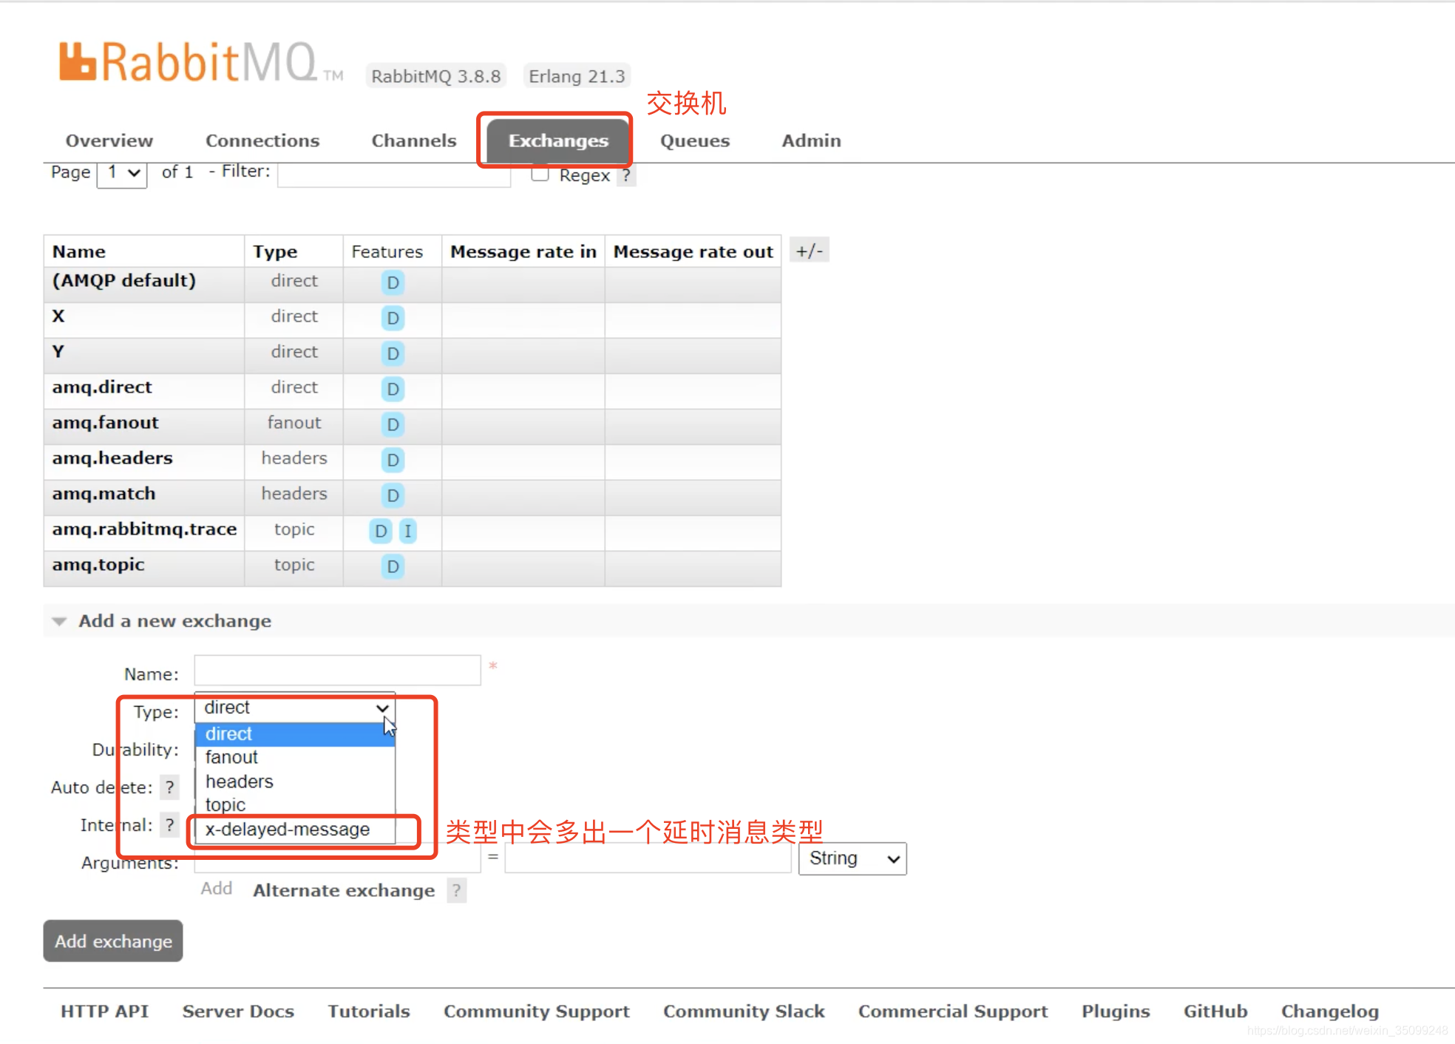Open the Changelog footer link
Image resolution: width=1455 pixels, height=1044 pixels.
tap(1330, 1011)
